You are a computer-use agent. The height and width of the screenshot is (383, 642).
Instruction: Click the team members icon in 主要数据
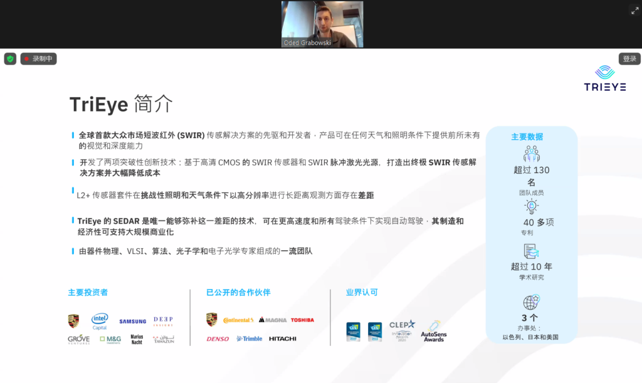(531, 154)
